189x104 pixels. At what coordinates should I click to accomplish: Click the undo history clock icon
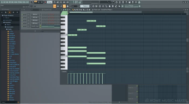click(x=116, y=2)
